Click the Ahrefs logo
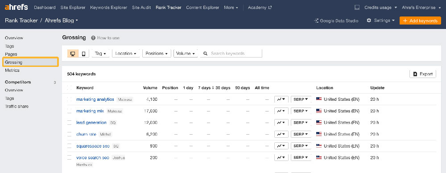446x173 pixels. [x=16, y=7]
